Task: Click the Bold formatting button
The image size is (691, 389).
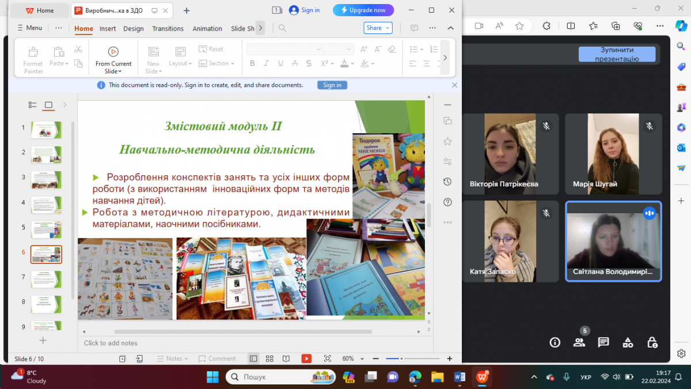Action: point(251,63)
